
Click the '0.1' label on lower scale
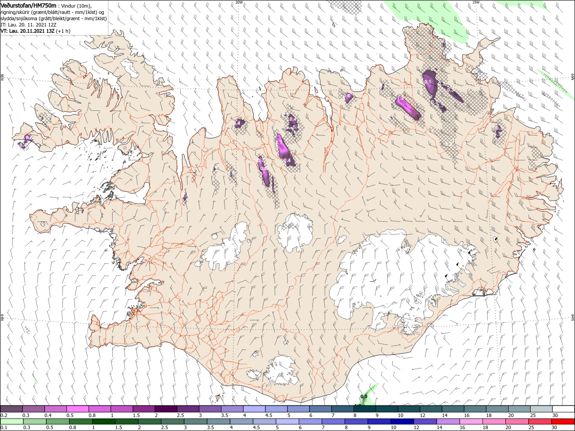pos(4,428)
